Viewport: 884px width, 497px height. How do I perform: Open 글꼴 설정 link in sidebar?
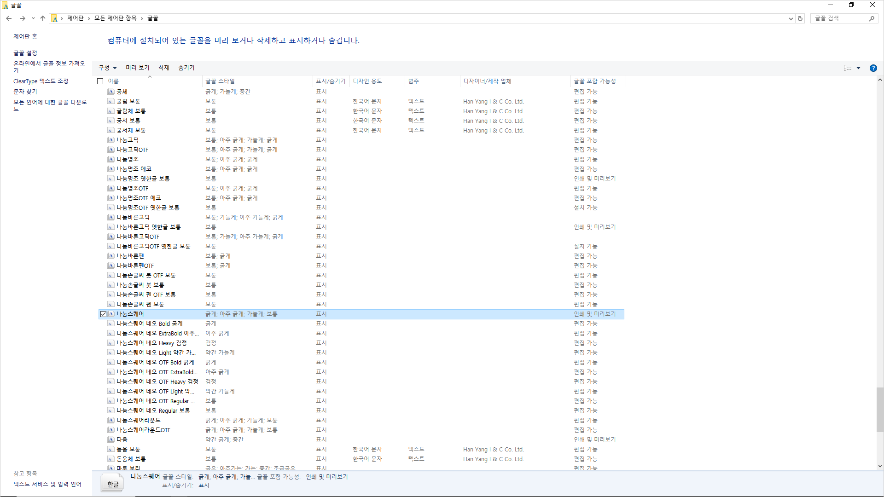pos(25,53)
